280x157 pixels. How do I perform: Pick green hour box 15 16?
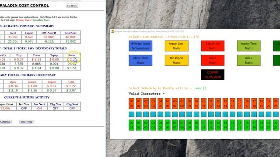click(240, 125)
